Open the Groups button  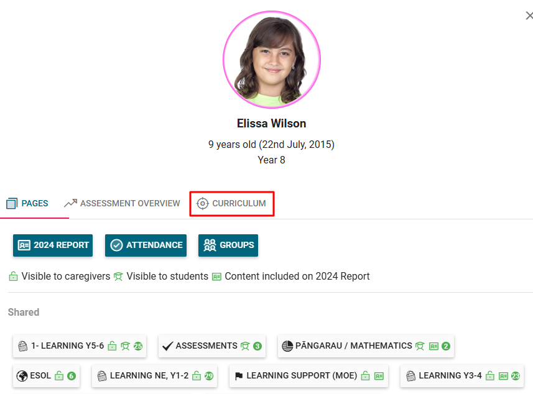point(228,245)
